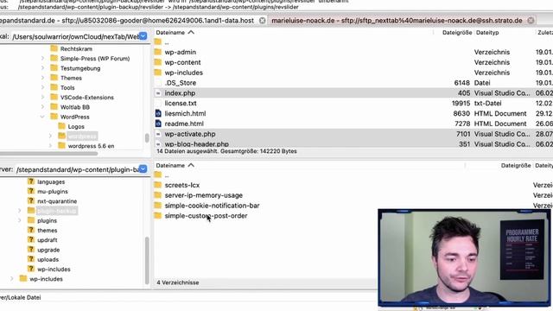Switch to the stepandstandard.de tab

click(x=127, y=21)
